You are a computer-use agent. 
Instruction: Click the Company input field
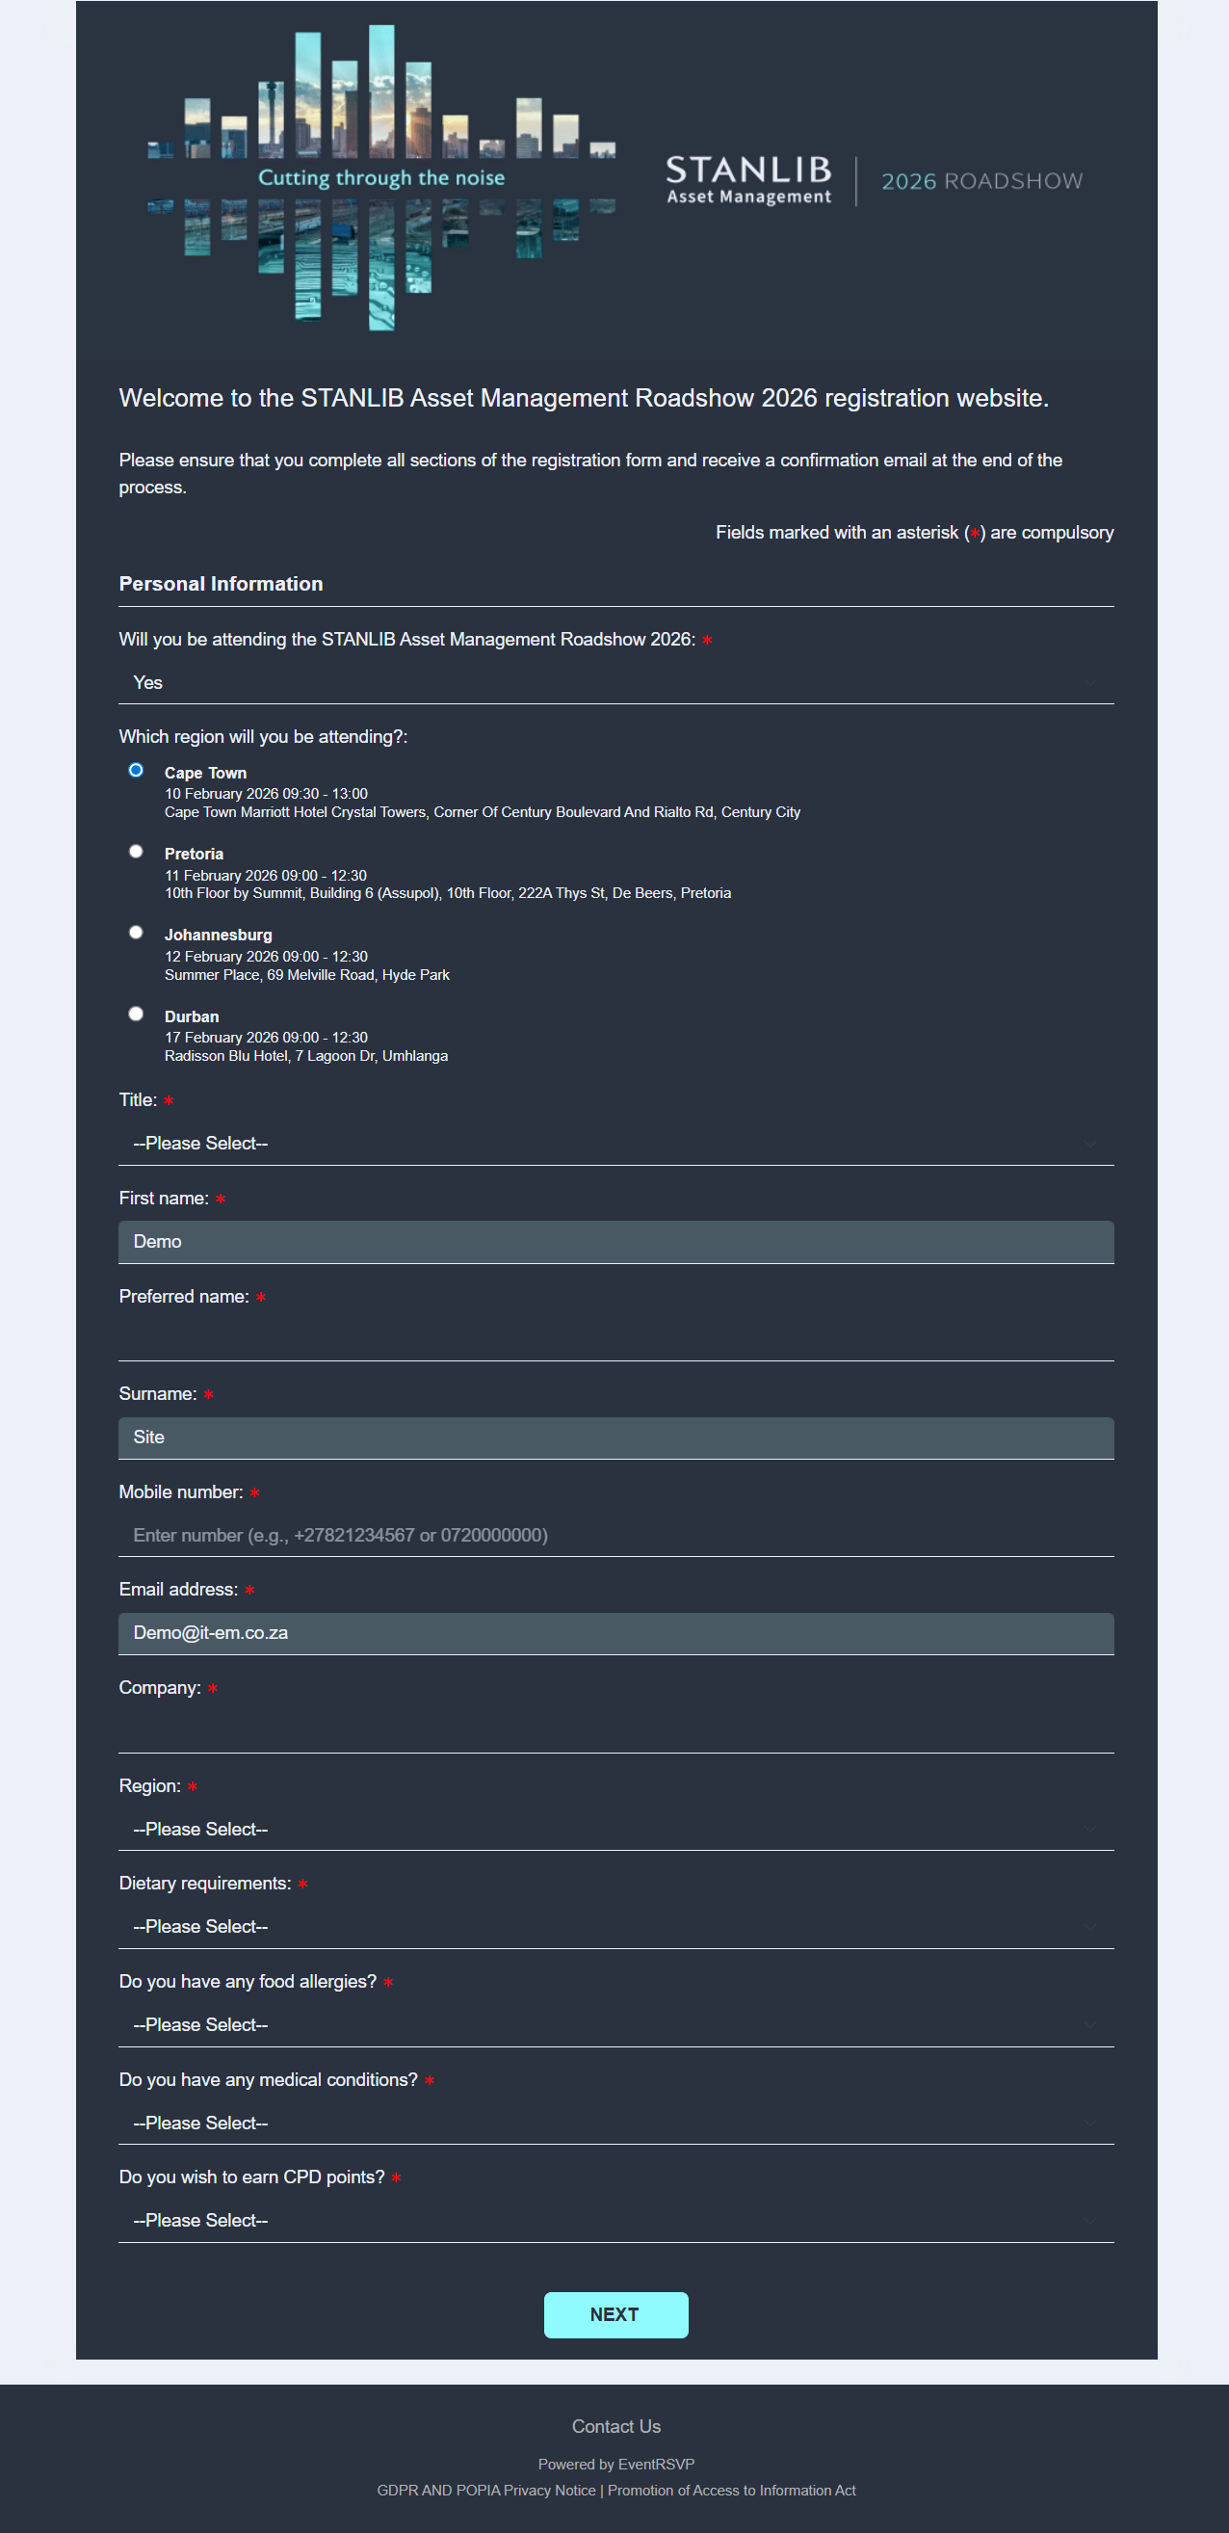pos(615,1730)
